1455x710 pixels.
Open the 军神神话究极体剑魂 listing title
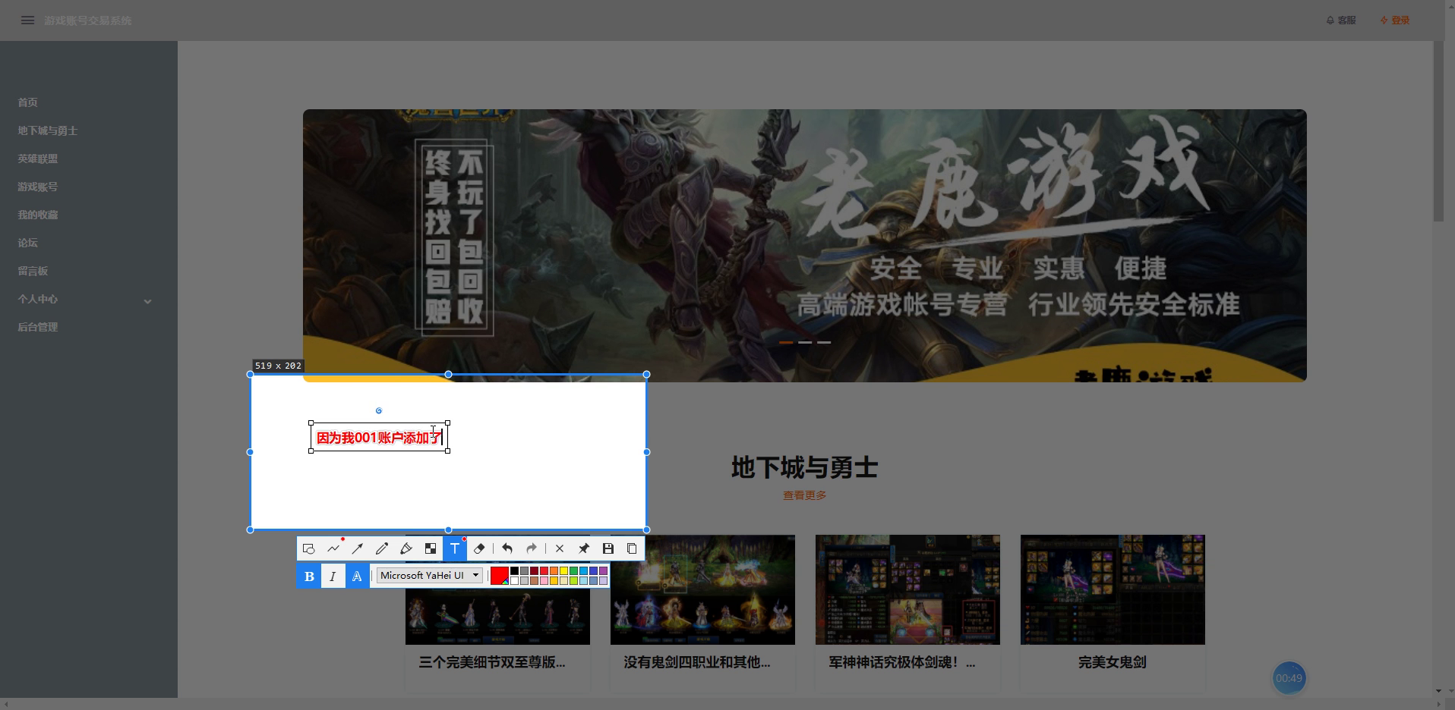[902, 662]
